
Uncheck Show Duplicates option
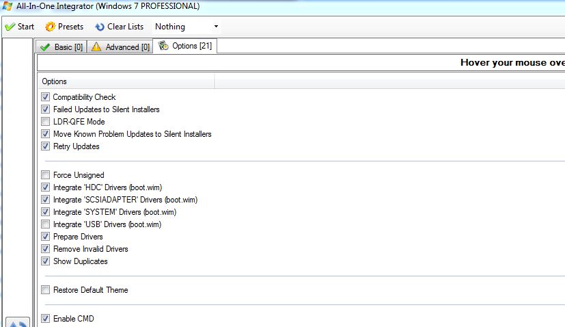45,261
